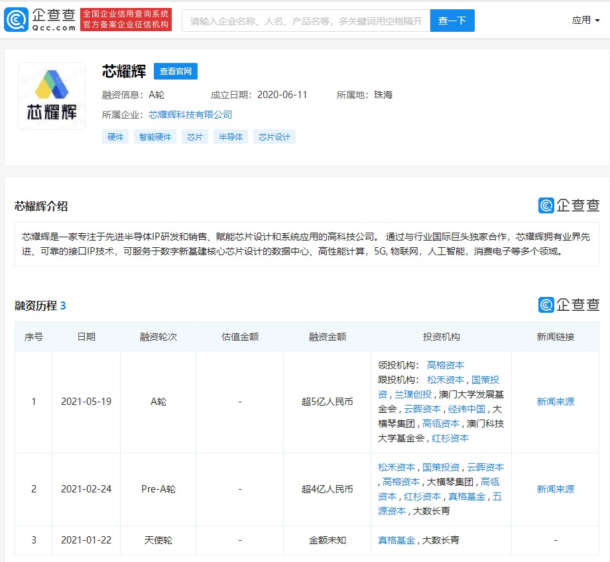Open the 应用 dropdown menu
Viewport: 610px width, 562px height.
coord(585,21)
